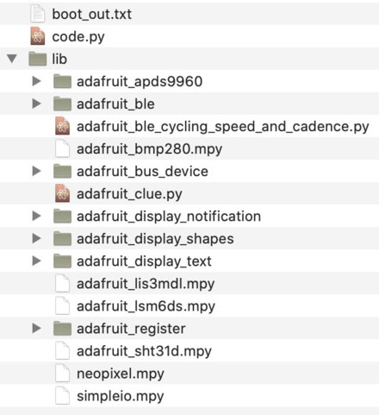
Task: Collapse the lib folder disclosure triangle
Action: (12, 59)
